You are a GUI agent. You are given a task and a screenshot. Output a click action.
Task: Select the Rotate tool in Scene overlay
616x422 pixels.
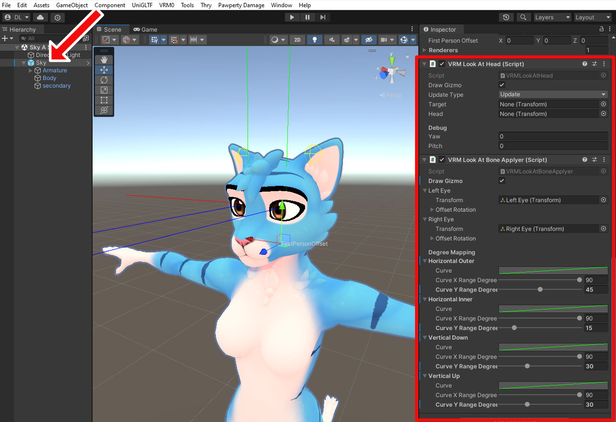point(104,80)
